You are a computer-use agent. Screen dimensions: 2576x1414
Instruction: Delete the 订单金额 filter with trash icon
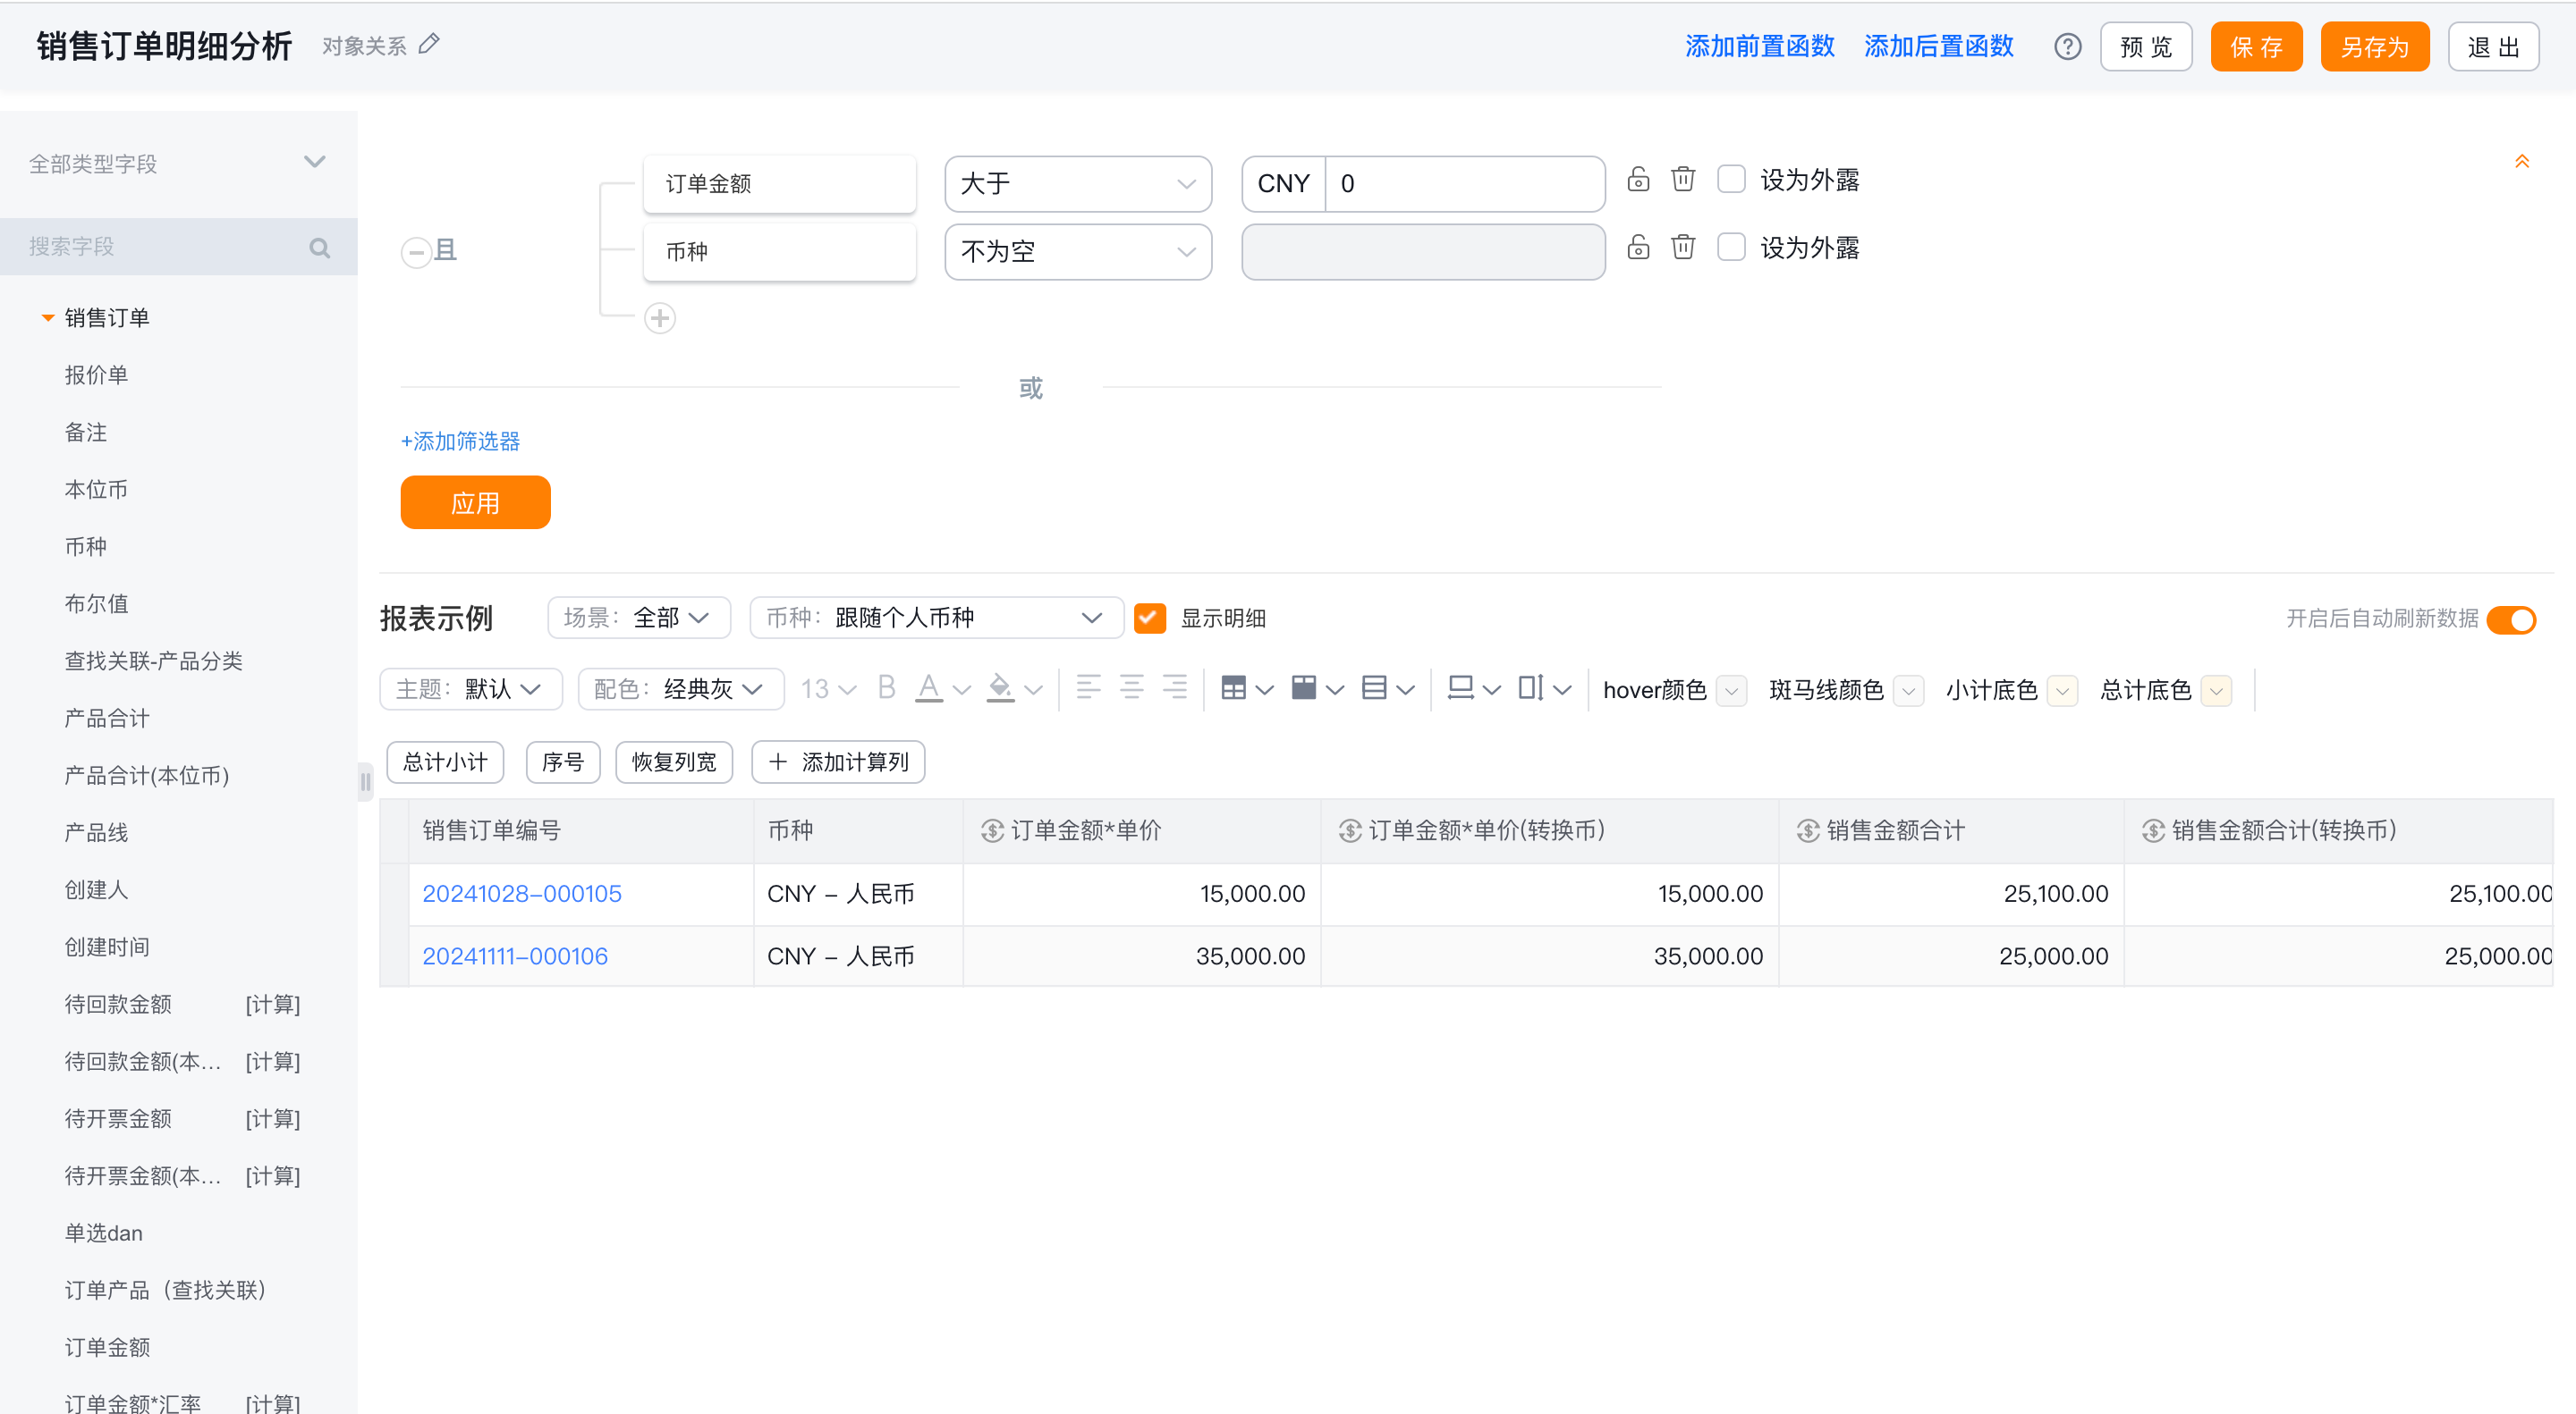[1683, 179]
